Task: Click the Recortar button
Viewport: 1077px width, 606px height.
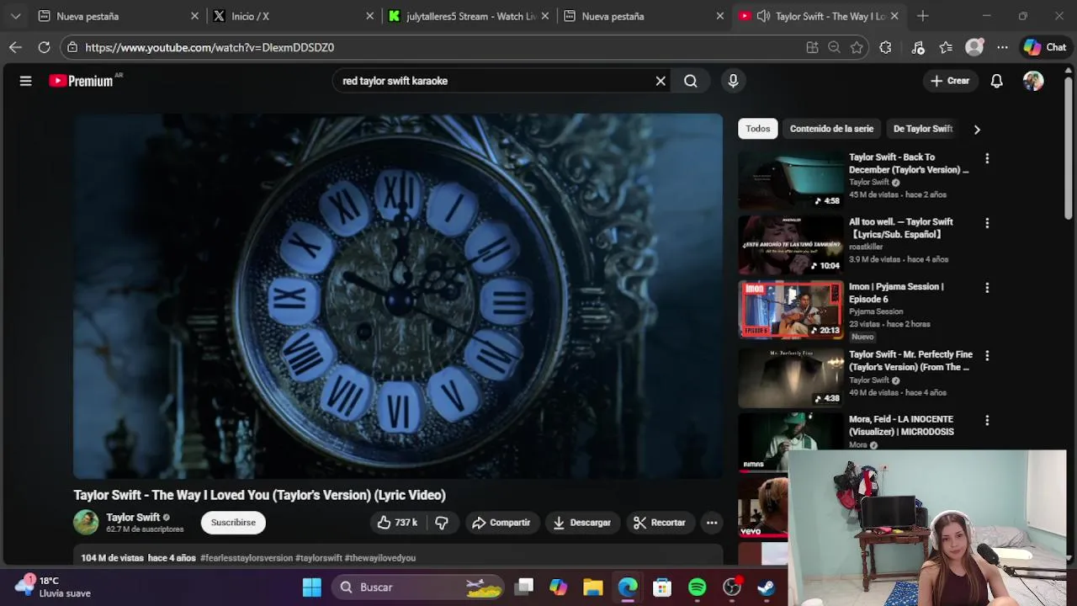Action: pyautogui.click(x=660, y=523)
